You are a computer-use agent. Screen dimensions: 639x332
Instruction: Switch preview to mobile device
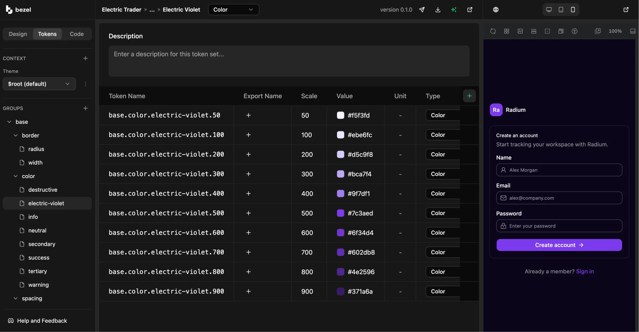(x=573, y=10)
